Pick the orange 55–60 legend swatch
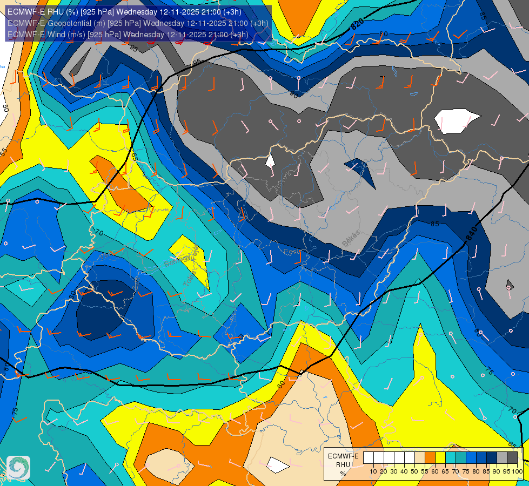 430,457
